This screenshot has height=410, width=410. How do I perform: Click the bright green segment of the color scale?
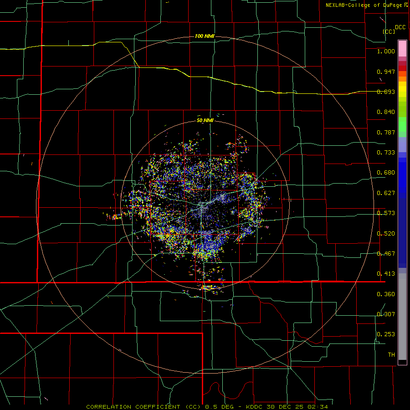tap(402, 124)
